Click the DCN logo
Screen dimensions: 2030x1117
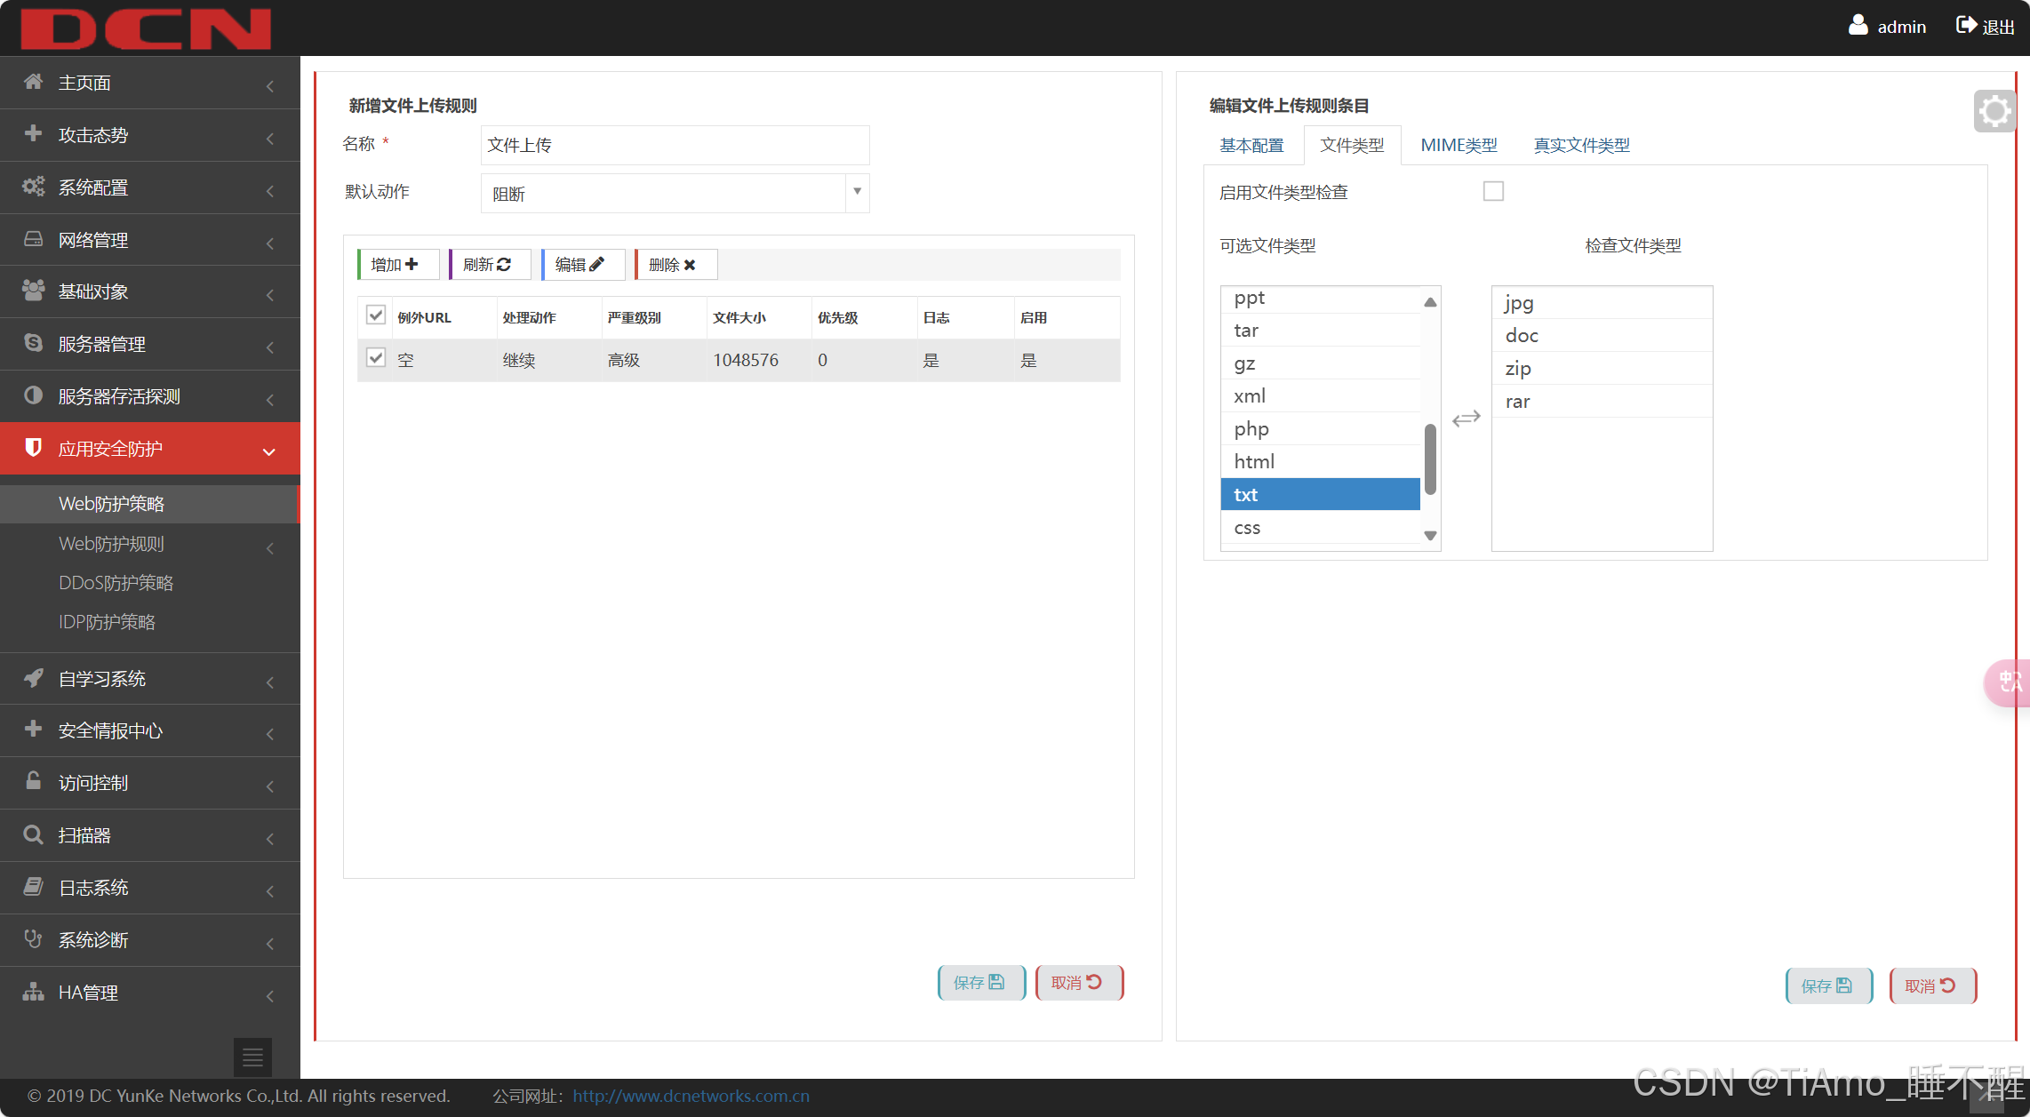[146, 28]
